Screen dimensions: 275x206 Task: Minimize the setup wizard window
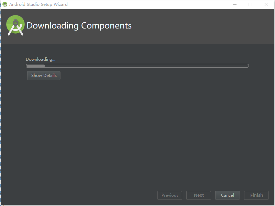tap(235, 4)
